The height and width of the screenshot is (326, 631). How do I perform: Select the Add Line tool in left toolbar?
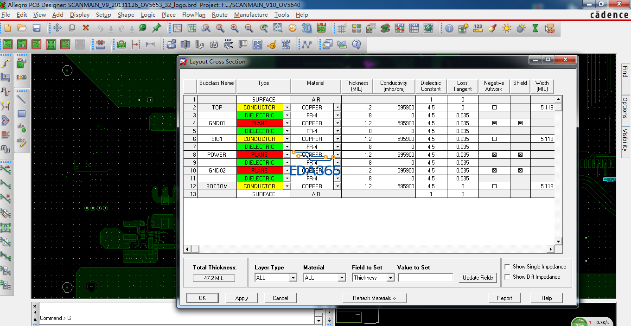[22, 99]
